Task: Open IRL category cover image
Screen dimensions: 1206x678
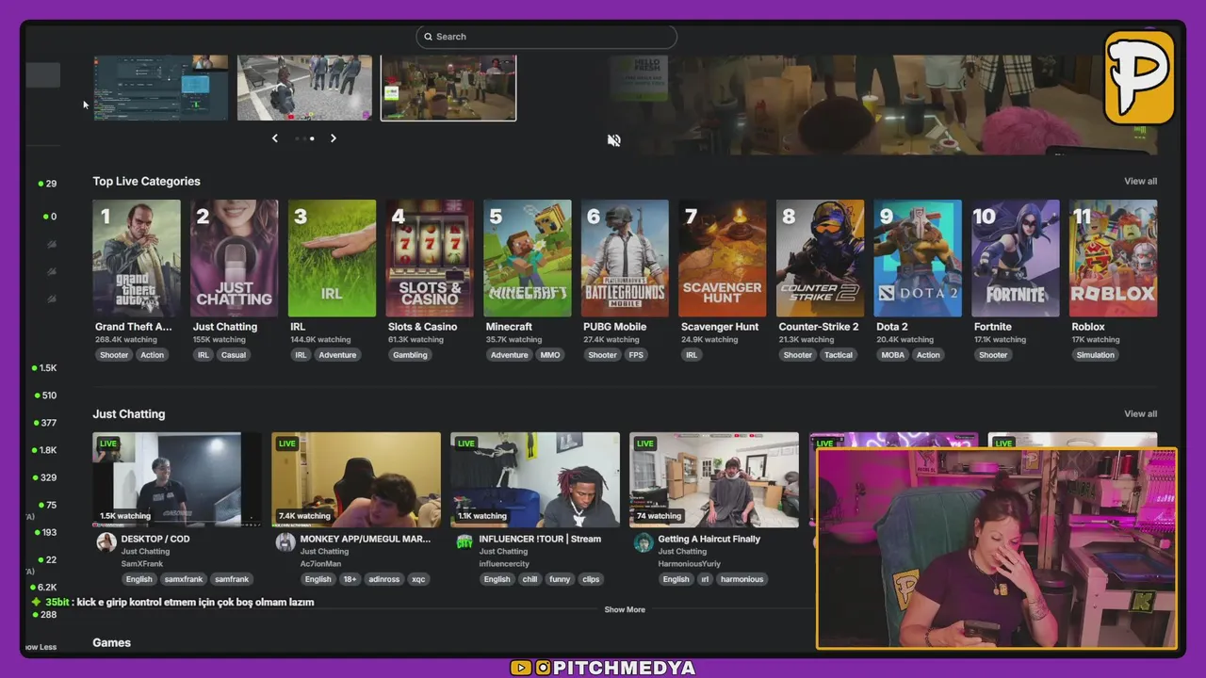Action: coord(332,258)
